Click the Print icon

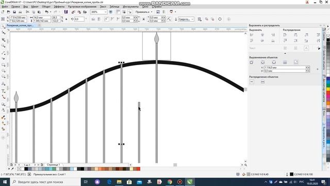20,12
